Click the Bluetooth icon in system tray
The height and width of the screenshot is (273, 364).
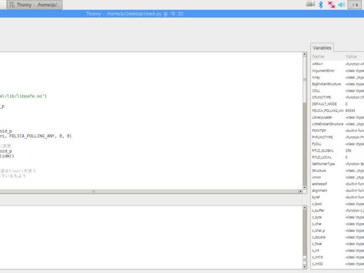320,5
